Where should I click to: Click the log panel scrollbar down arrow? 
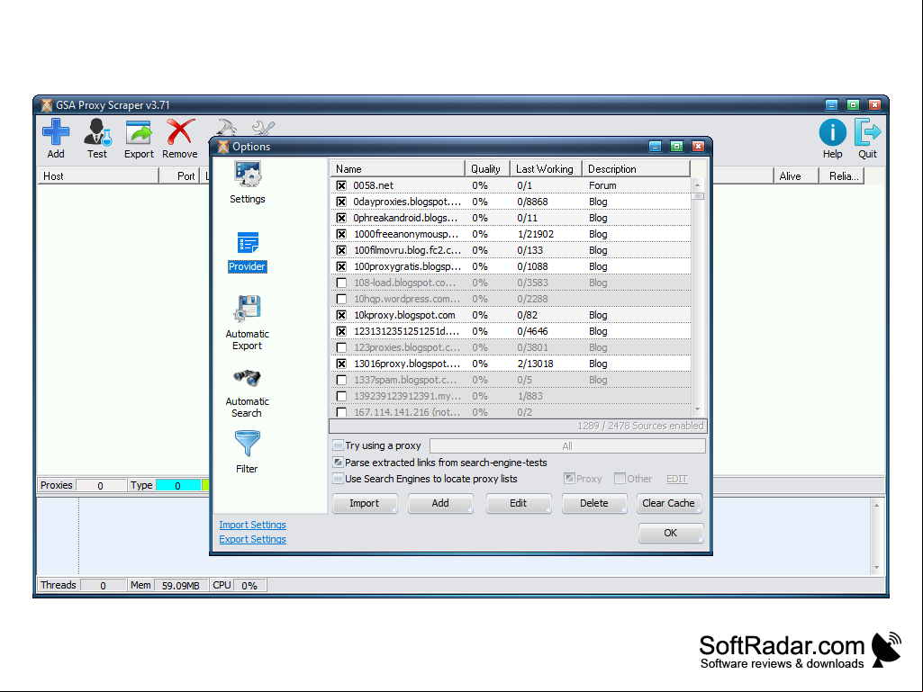coord(876,567)
